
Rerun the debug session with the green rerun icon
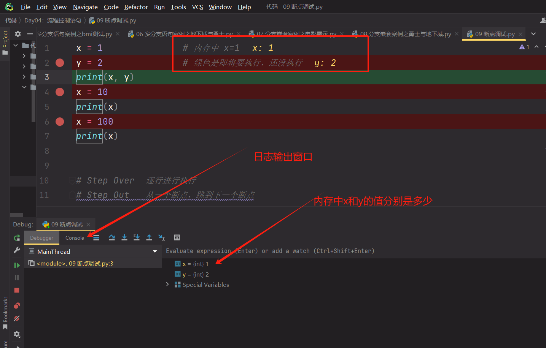click(17, 238)
